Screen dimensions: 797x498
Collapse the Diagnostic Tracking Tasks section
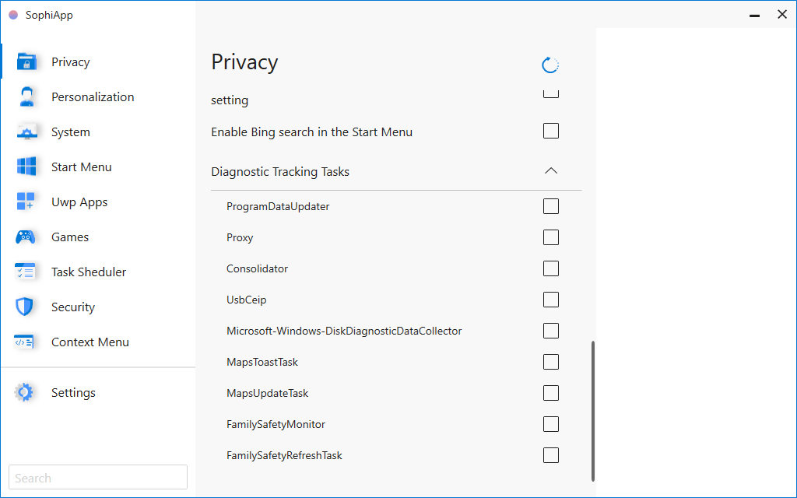click(x=551, y=170)
